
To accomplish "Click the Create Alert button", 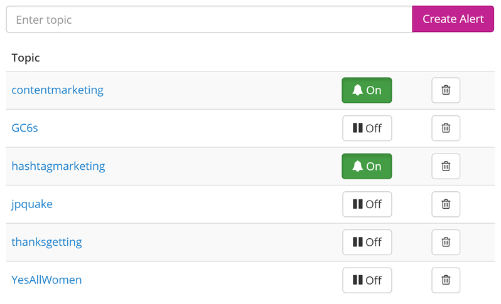I will tap(453, 19).
